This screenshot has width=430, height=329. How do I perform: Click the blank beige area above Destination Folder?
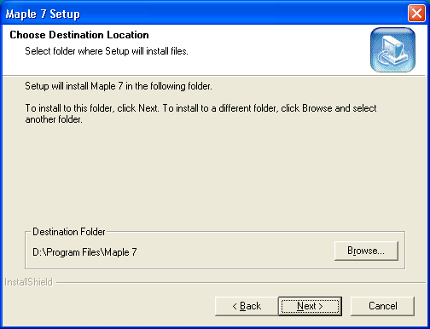[215, 176]
